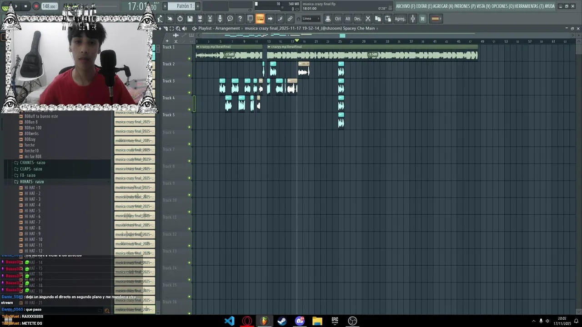Viewport: 582px width, 327px height.
Task: Open Steam from the taskbar
Action: point(282,321)
